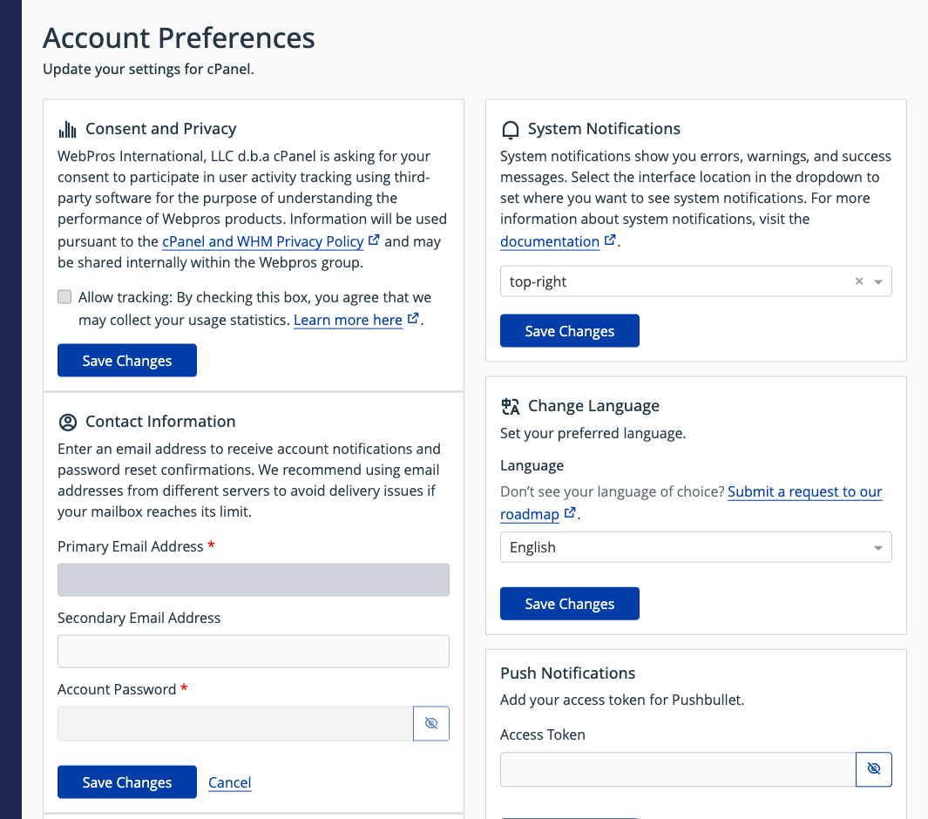Click external link icon beside documentation
928x819 pixels.
pyautogui.click(x=610, y=240)
